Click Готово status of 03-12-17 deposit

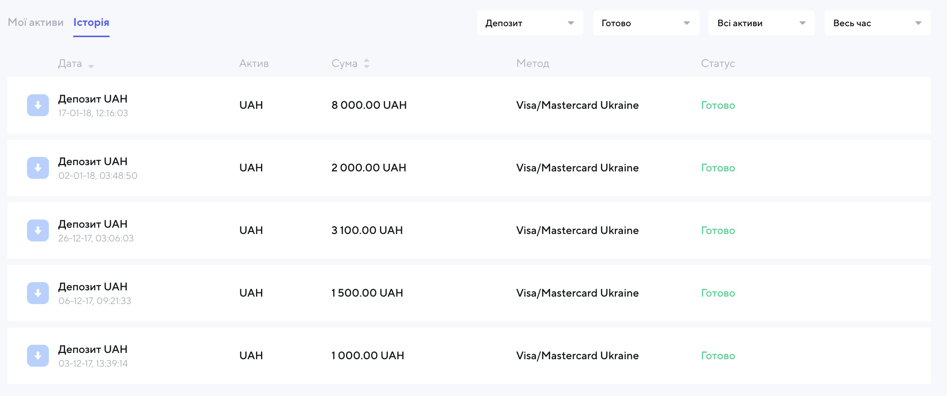(x=718, y=356)
